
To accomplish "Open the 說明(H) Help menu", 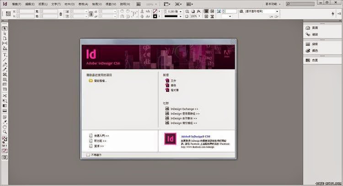I will 125,4.
